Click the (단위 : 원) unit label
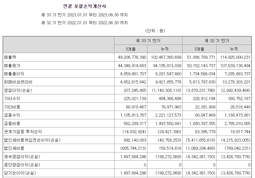Viewport: 255px width, 178px height. click(155, 31)
